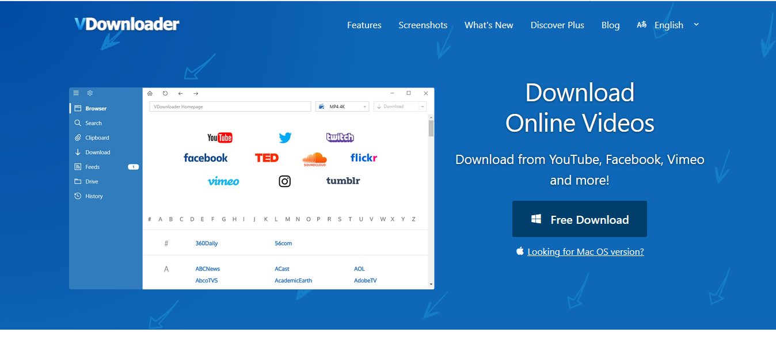
Task: Click the Instagram camera logo
Action: (x=285, y=181)
